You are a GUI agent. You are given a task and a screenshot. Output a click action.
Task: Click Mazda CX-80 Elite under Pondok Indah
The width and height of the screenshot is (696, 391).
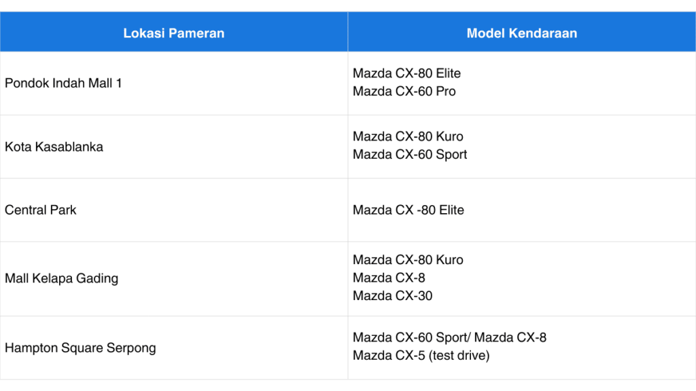(x=406, y=73)
